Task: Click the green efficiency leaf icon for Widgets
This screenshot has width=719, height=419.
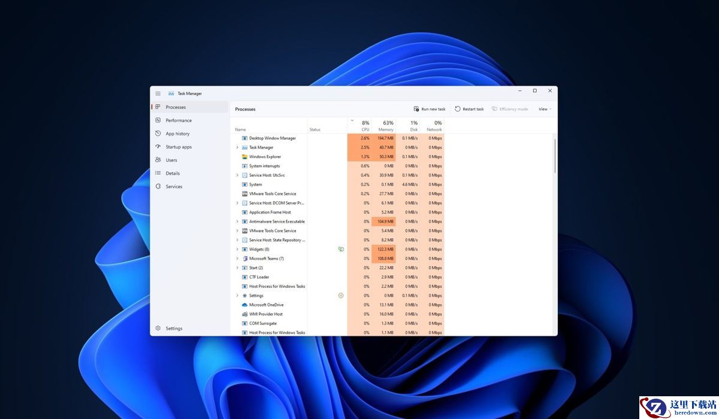Action: tap(341, 249)
